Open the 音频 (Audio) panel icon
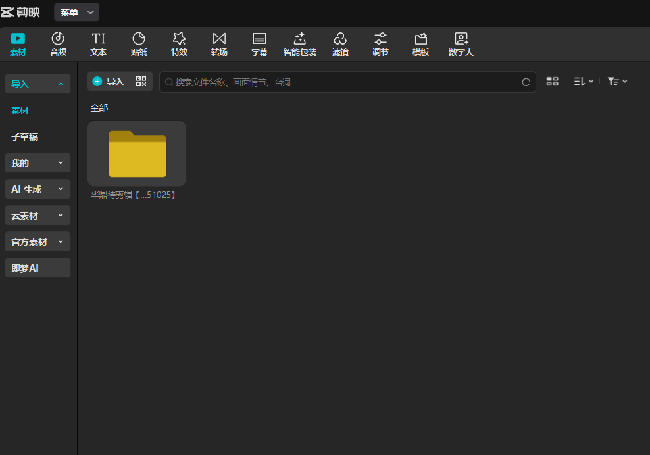650x455 pixels. [58, 39]
